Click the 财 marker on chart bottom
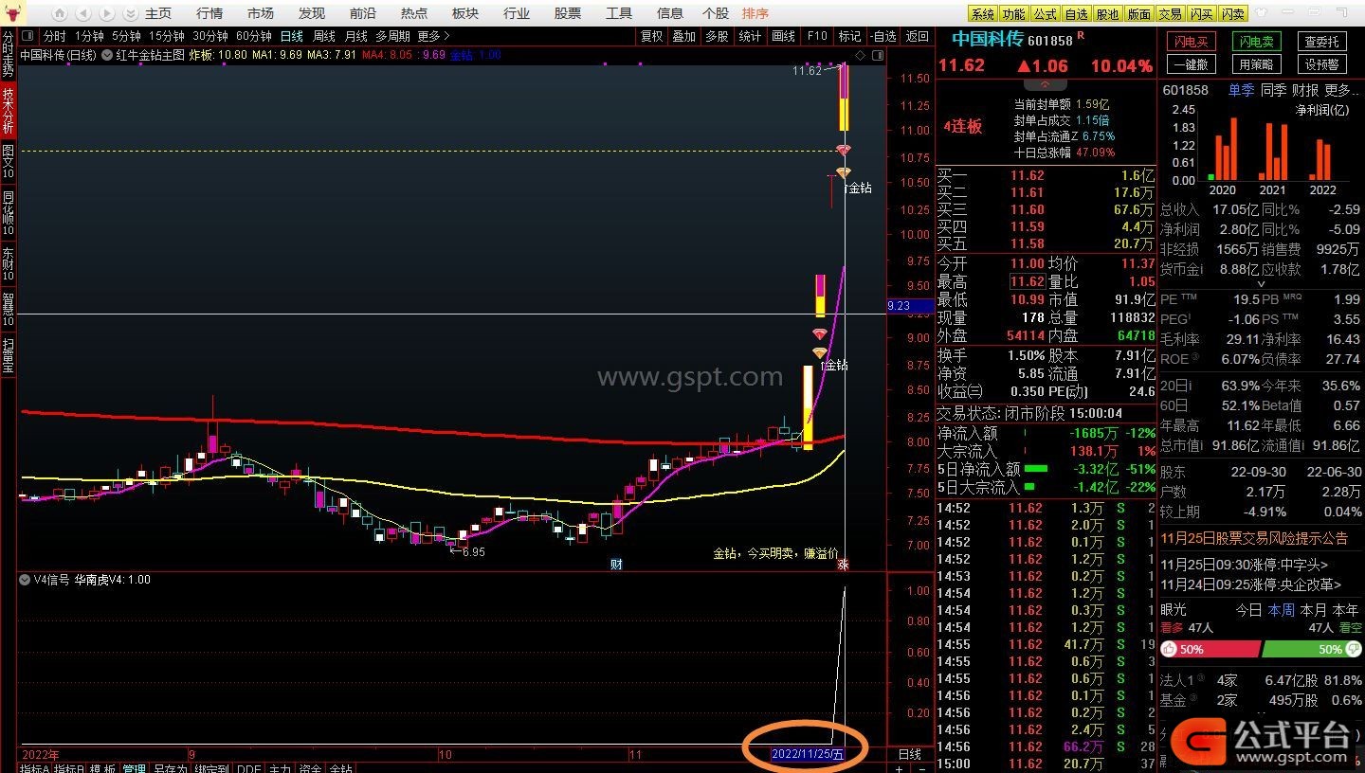Image resolution: width=1365 pixels, height=773 pixels. tap(616, 565)
